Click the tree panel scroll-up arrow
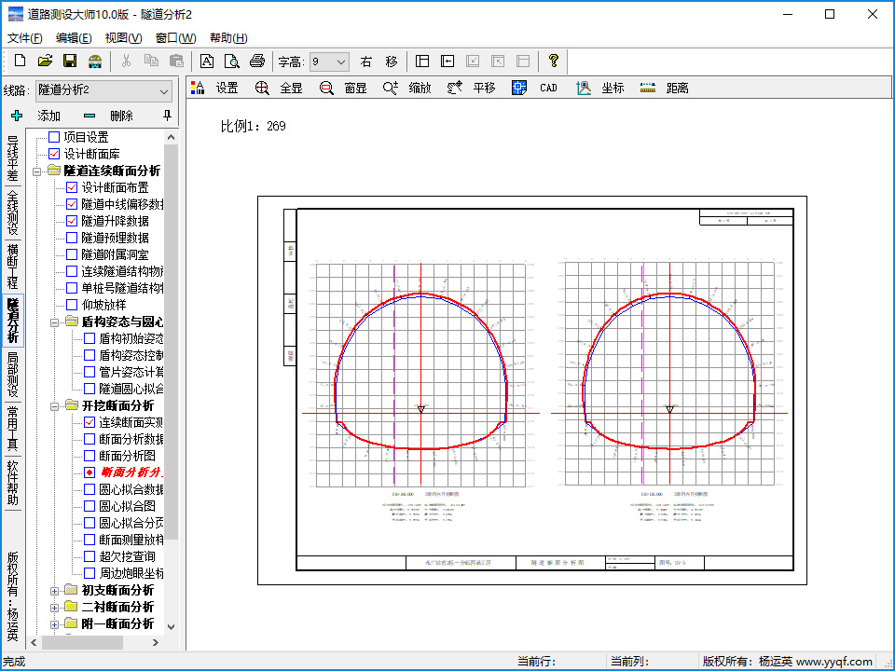 [x=171, y=138]
